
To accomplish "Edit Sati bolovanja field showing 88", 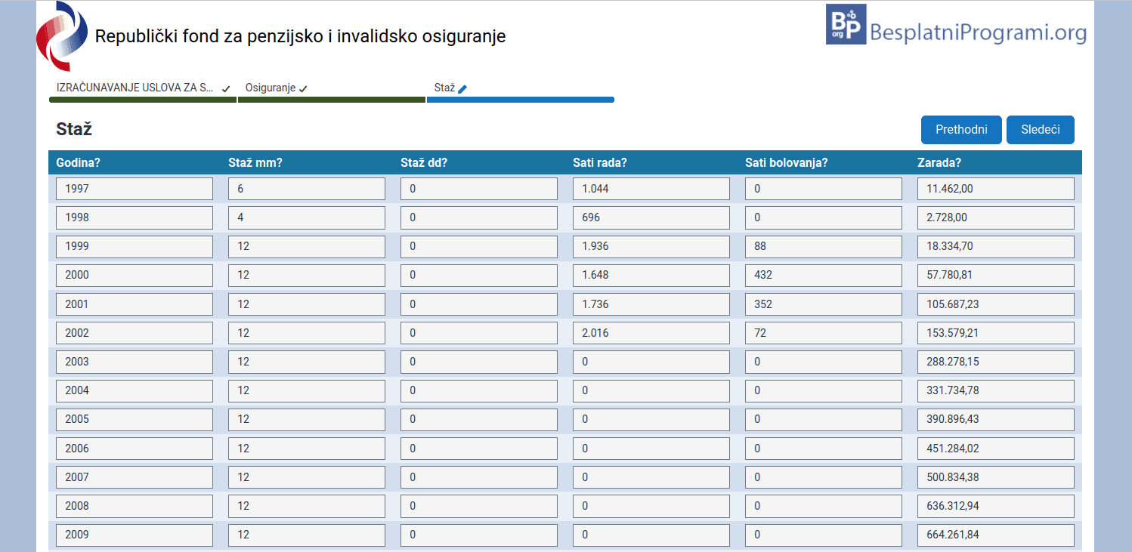I will pos(824,246).
